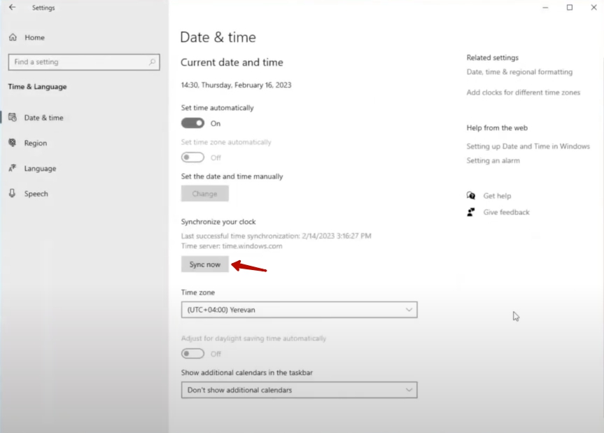Click the Change date and time button

204,194
